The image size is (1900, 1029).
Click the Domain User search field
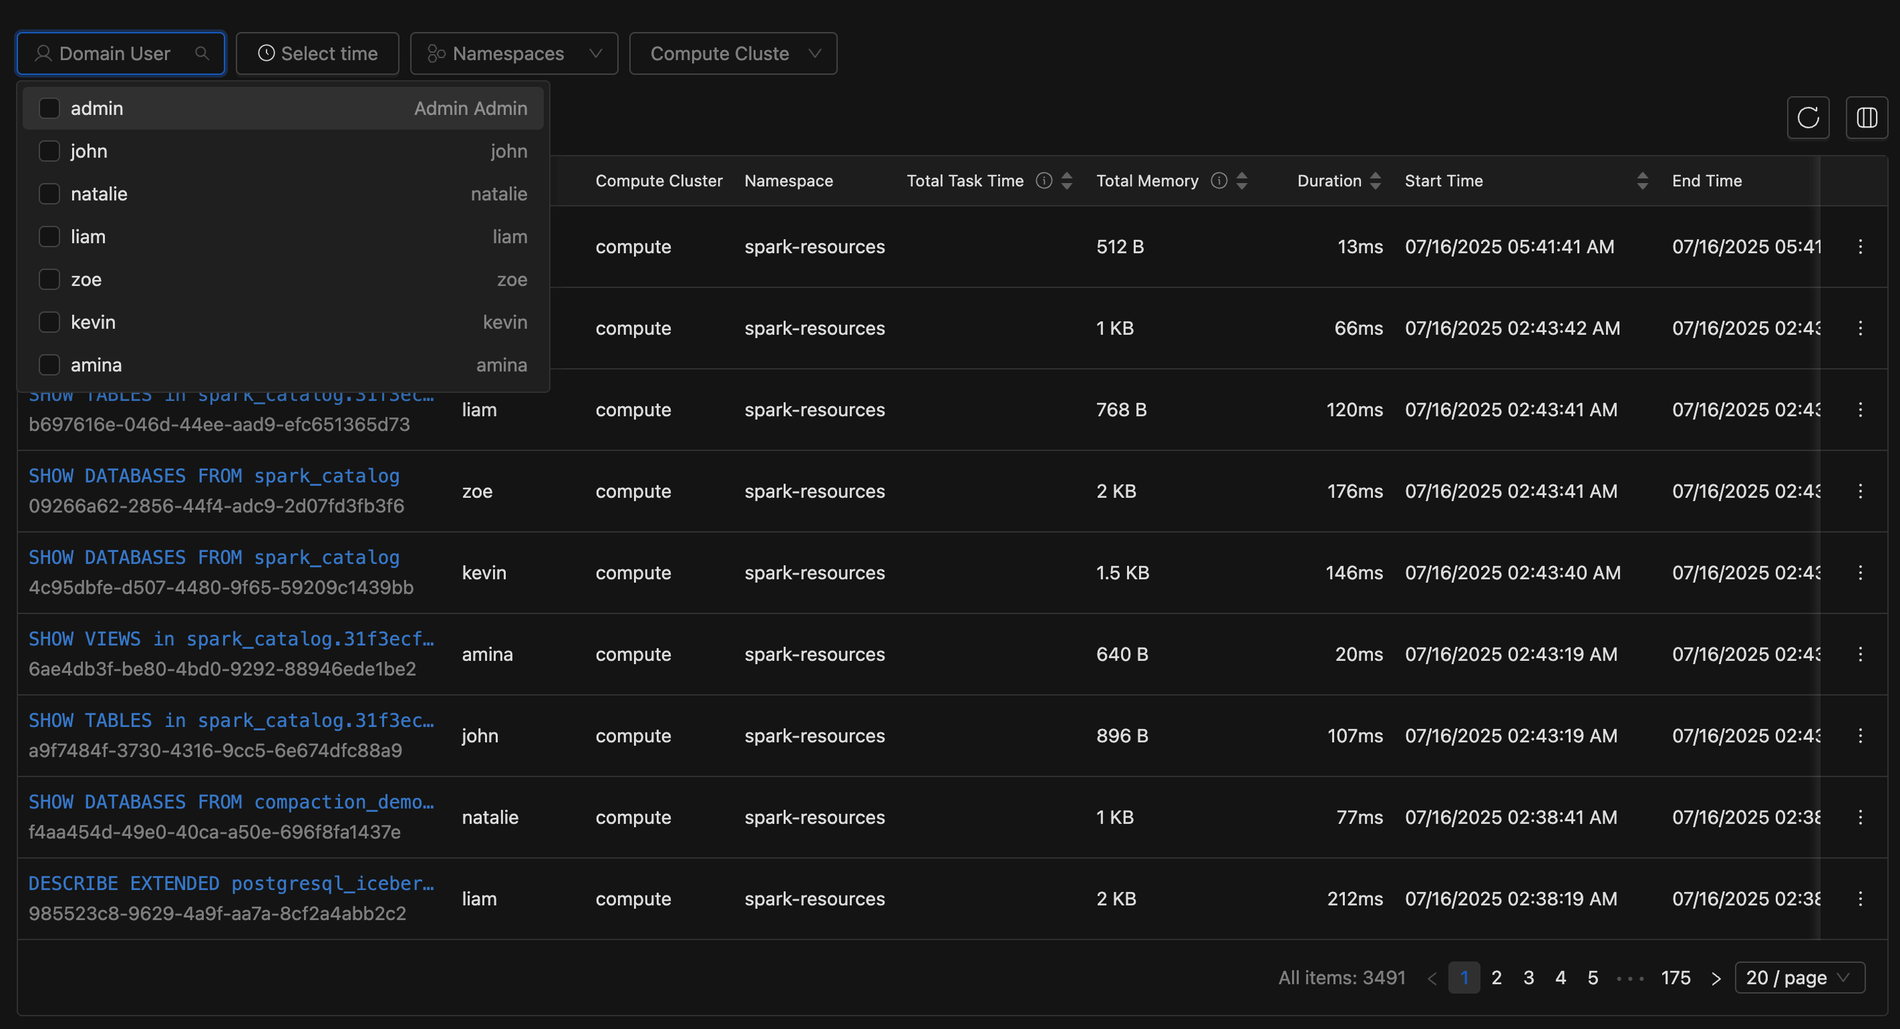[x=121, y=53]
